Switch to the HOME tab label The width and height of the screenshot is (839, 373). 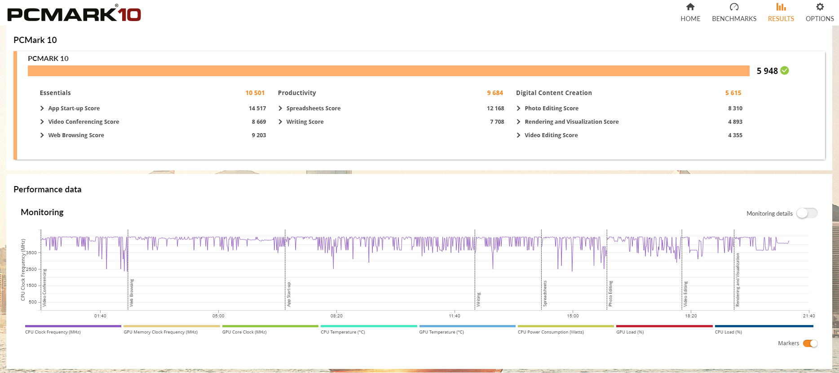(690, 19)
